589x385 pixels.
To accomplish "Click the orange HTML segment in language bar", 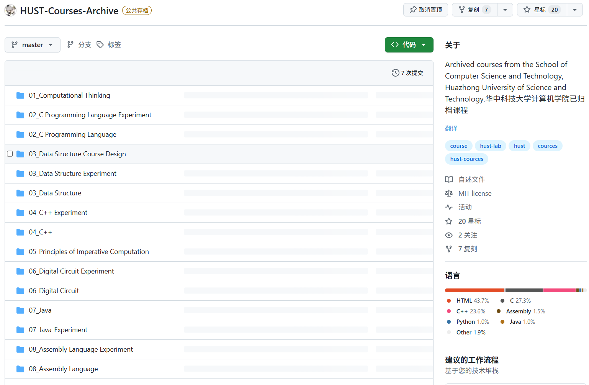I will coord(474,290).
